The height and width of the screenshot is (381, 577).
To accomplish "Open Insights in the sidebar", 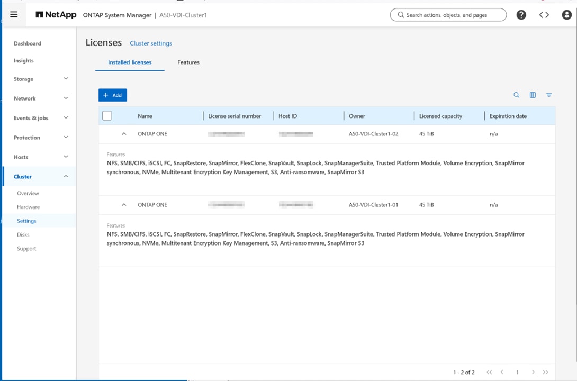I will [x=23, y=61].
